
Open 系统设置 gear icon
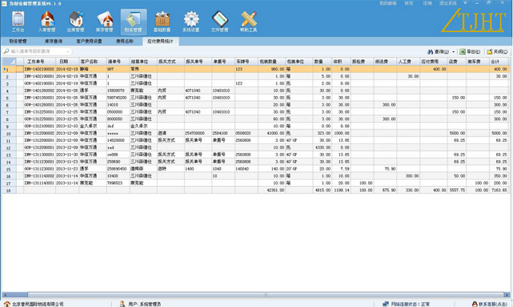[x=190, y=22]
